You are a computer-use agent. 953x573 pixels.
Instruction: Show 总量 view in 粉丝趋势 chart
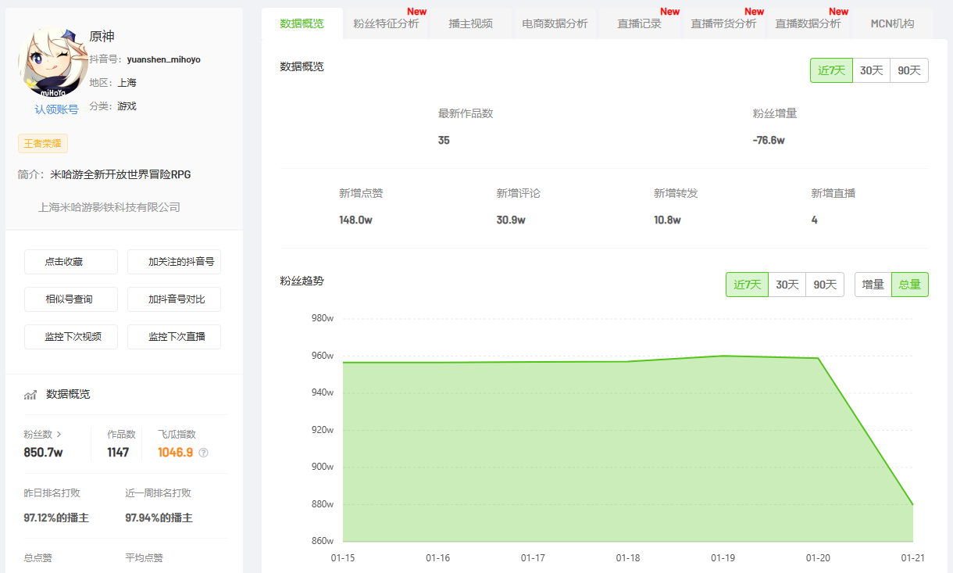(x=909, y=285)
